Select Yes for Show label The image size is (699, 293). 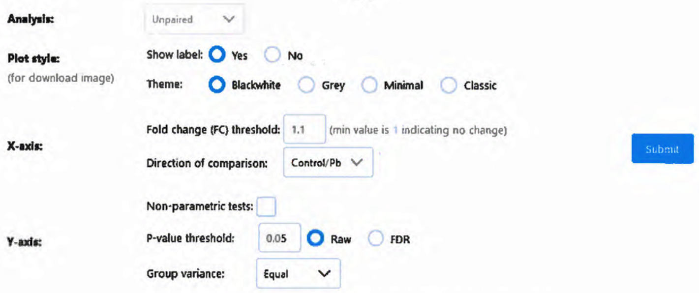point(216,56)
